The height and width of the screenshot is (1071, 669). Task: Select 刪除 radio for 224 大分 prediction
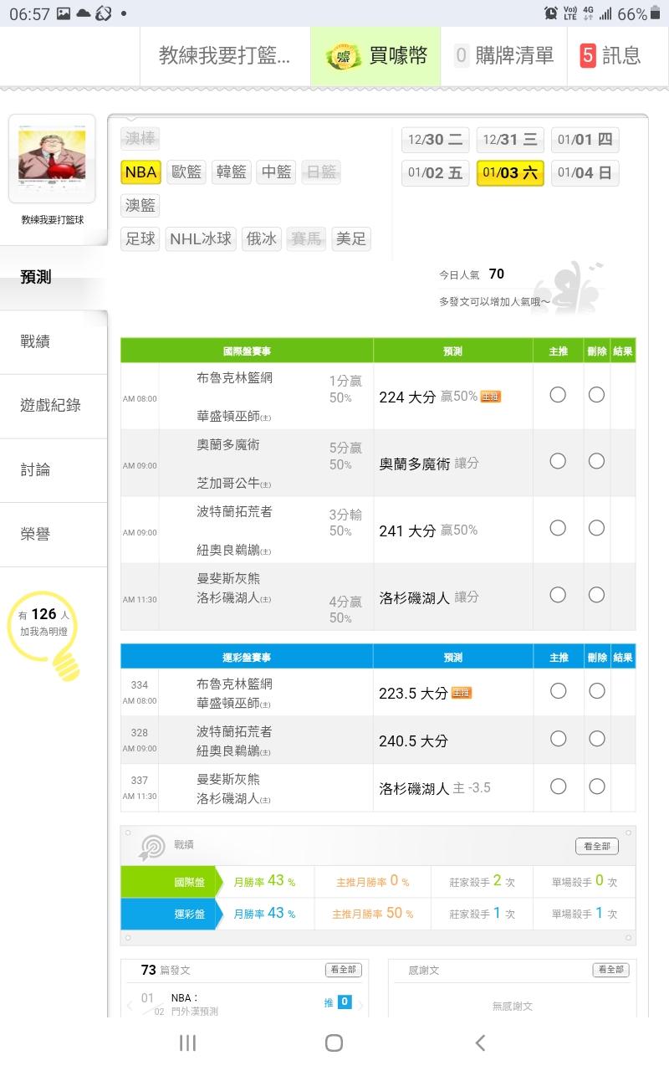click(596, 395)
